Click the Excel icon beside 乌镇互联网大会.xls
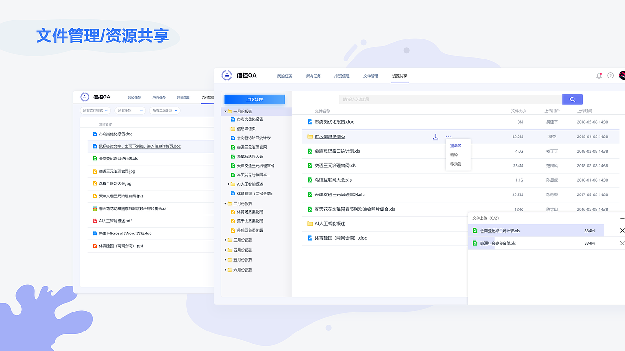The image size is (625, 351). pyautogui.click(x=309, y=180)
